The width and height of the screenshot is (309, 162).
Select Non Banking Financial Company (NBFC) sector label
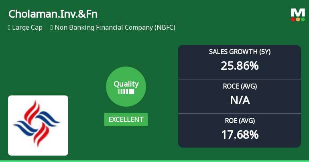pyautogui.click(x=115, y=28)
